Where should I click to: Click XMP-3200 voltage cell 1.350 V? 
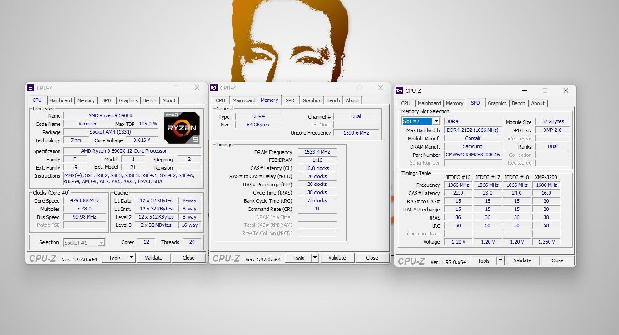(546, 242)
